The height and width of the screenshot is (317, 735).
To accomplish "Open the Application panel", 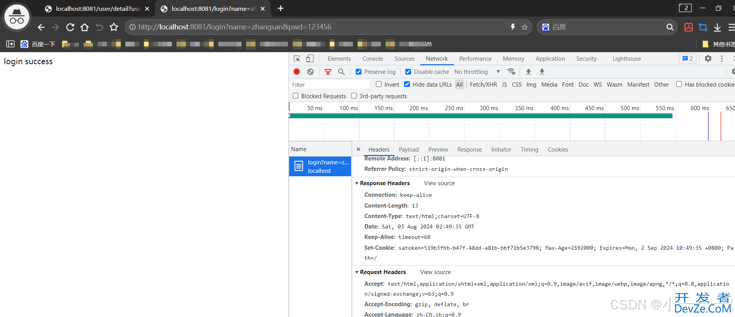I will coord(550,59).
